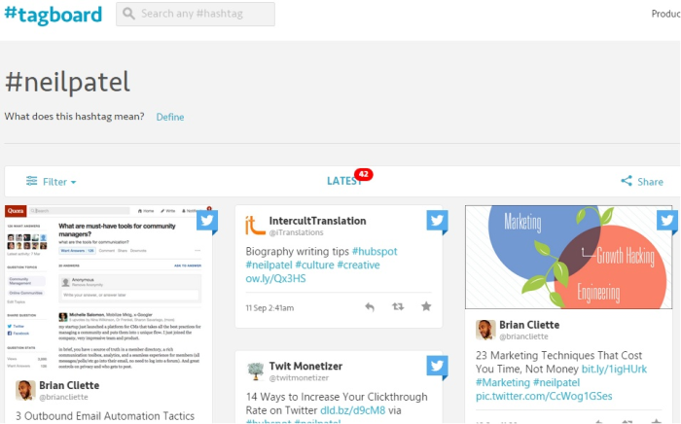The image size is (681, 424).
Task: Favorite the IntercultTranslation tweet with the star
Action: pyautogui.click(x=426, y=306)
